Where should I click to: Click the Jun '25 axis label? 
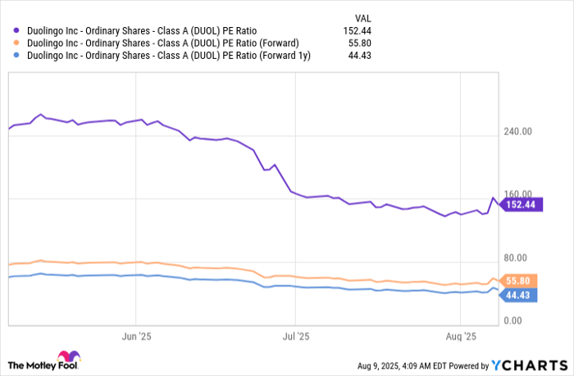136,337
